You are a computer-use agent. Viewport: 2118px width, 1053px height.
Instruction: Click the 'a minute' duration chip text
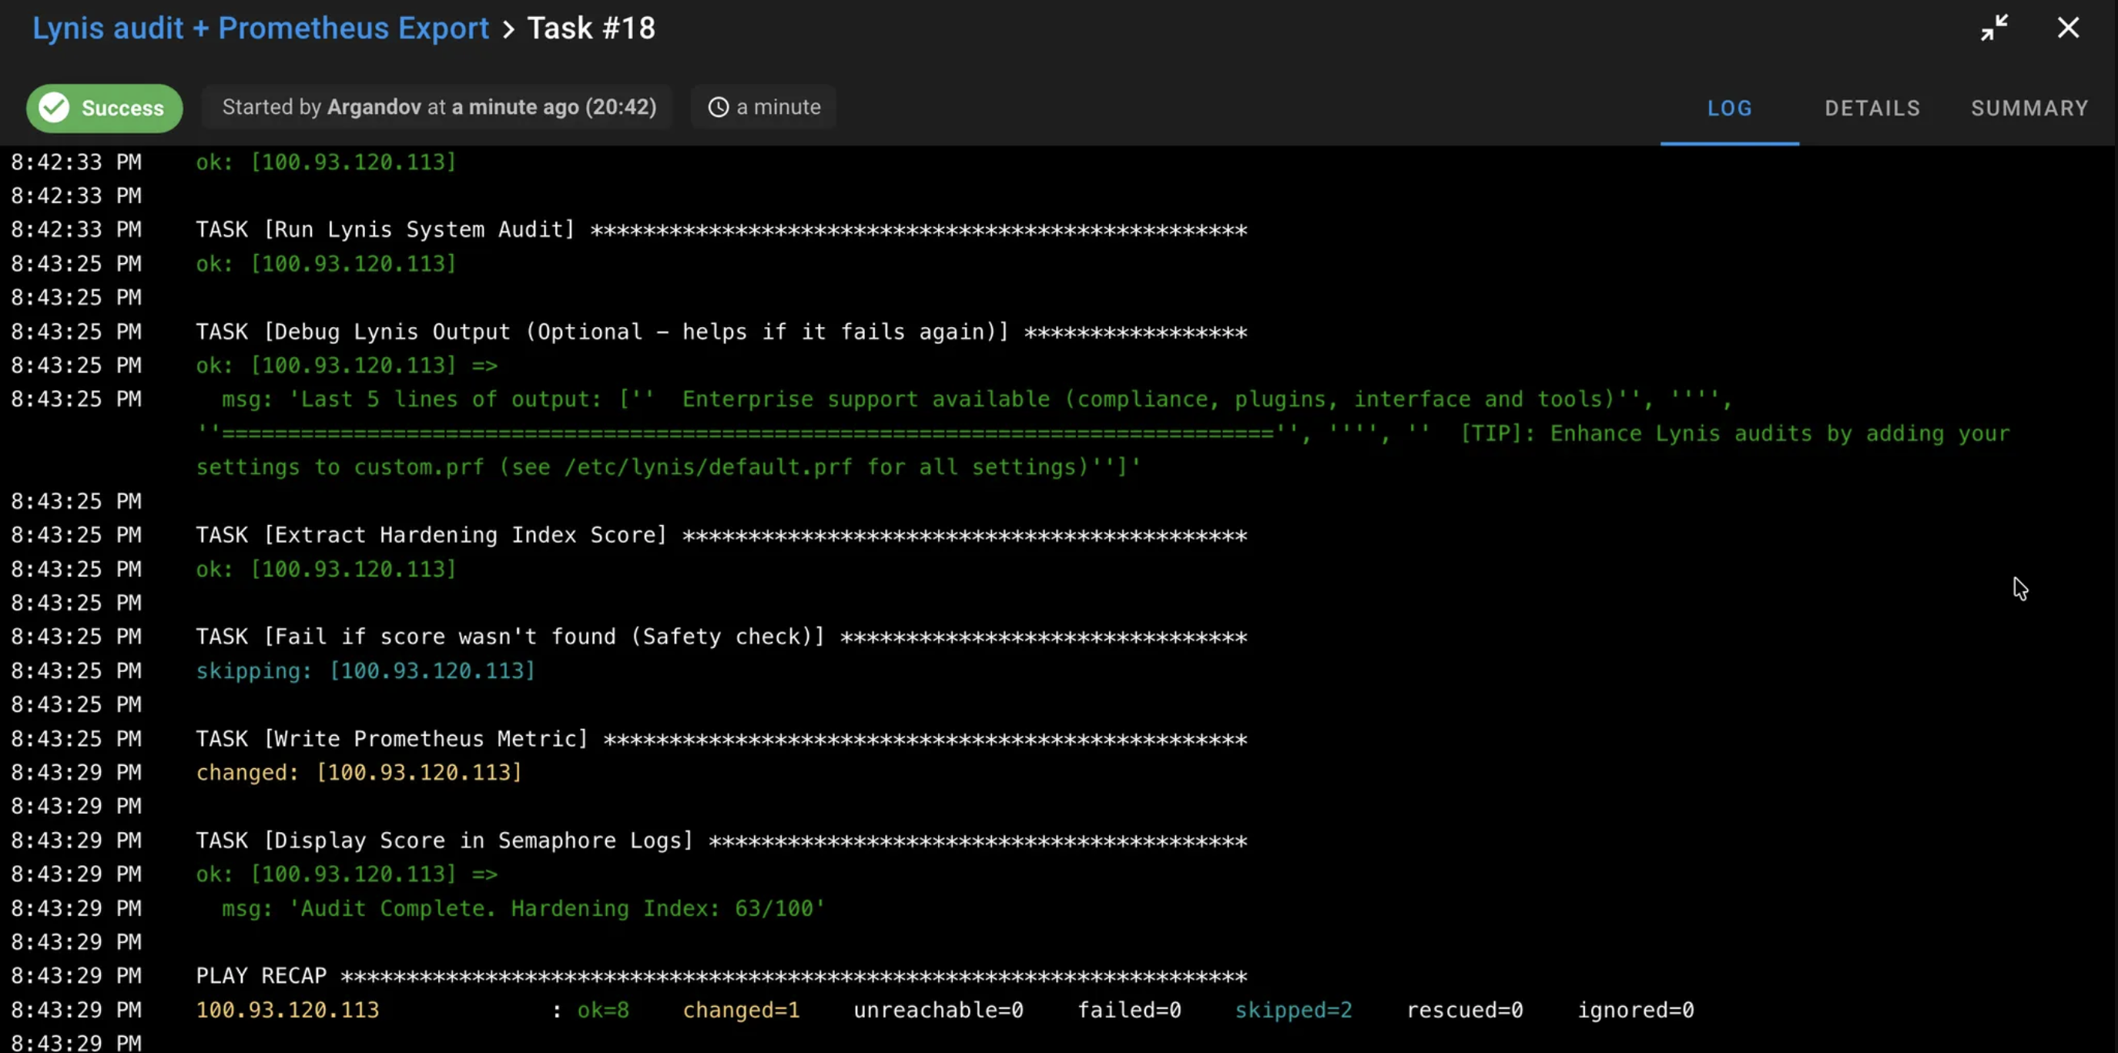tap(778, 108)
